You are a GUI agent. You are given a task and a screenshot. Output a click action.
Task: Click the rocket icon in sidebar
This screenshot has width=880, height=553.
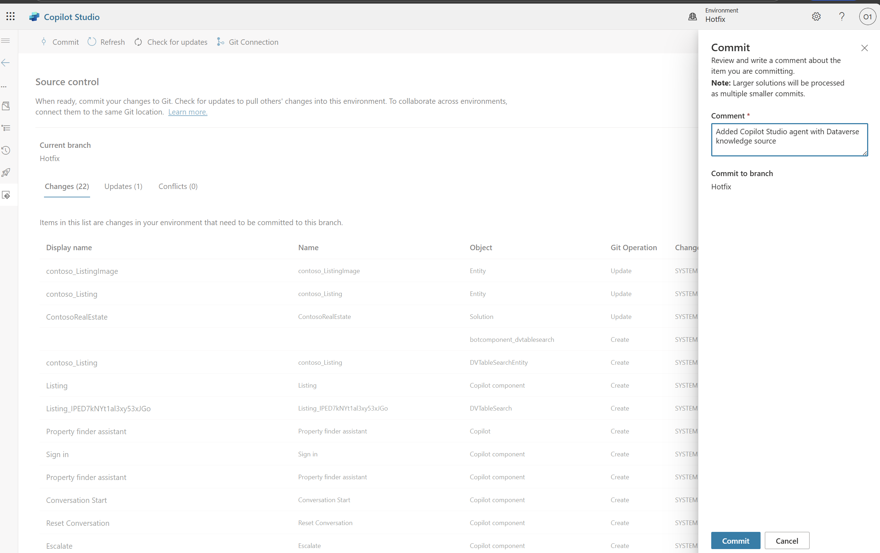[6, 173]
